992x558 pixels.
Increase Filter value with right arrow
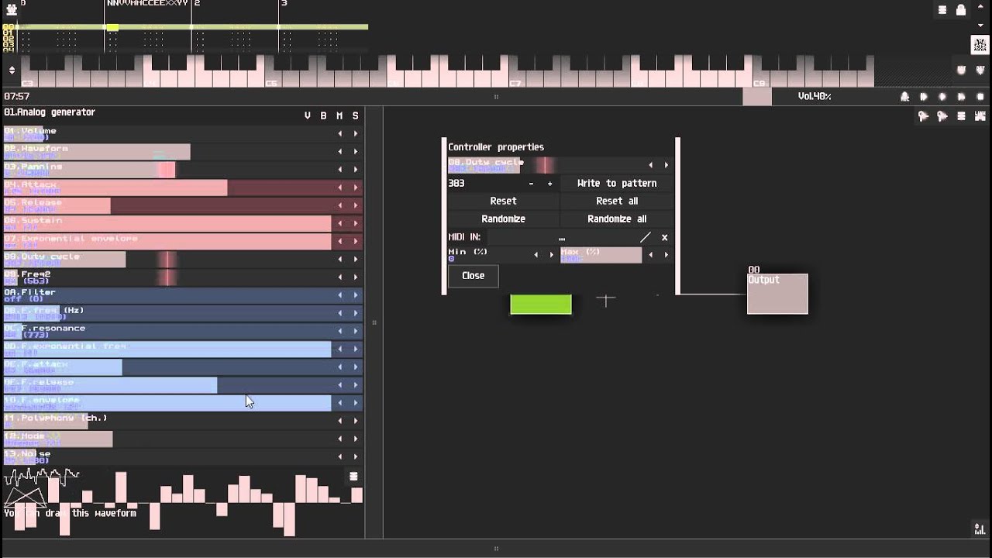click(x=356, y=295)
